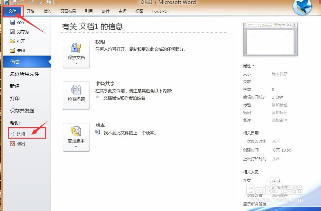321x211 pixels.
Task: Click the 编辑时间总计 value 1 分钟
Action: click(277, 97)
